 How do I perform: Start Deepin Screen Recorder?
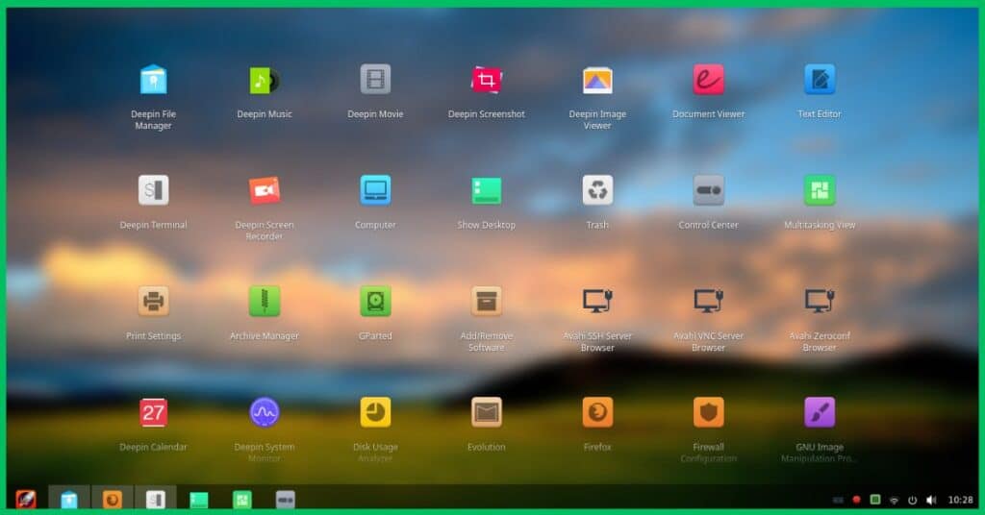coord(265,190)
